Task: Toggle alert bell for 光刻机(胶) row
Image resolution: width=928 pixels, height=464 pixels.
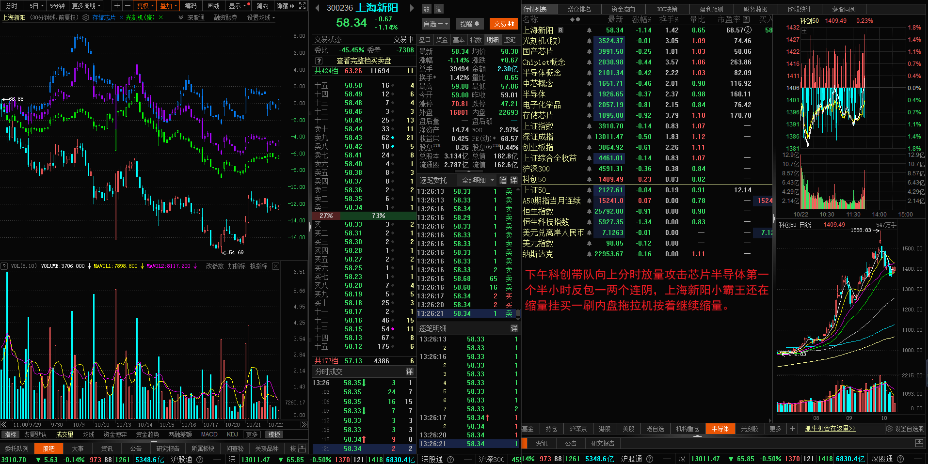Action: point(589,41)
